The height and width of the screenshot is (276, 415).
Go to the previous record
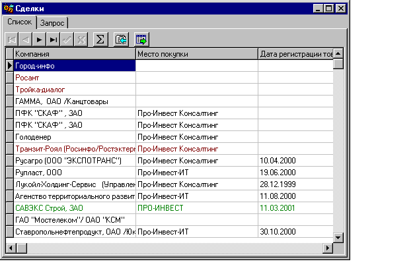[26, 40]
